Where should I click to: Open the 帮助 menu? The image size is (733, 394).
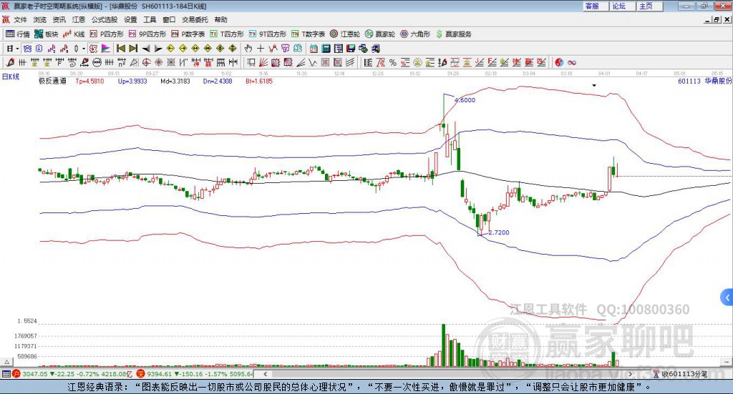coord(220,19)
